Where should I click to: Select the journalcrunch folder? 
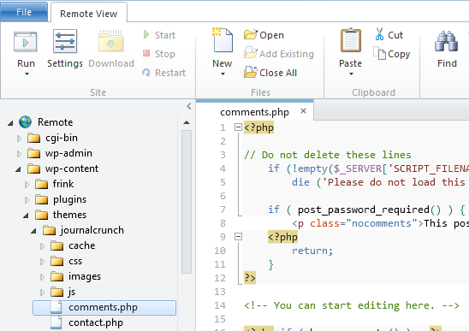(84, 230)
